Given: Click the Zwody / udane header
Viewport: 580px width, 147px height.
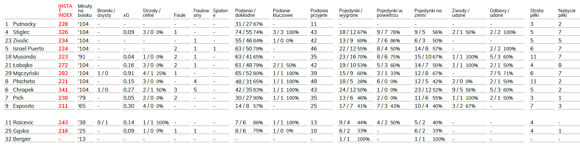Looking at the screenshot, I should coord(461,13).
